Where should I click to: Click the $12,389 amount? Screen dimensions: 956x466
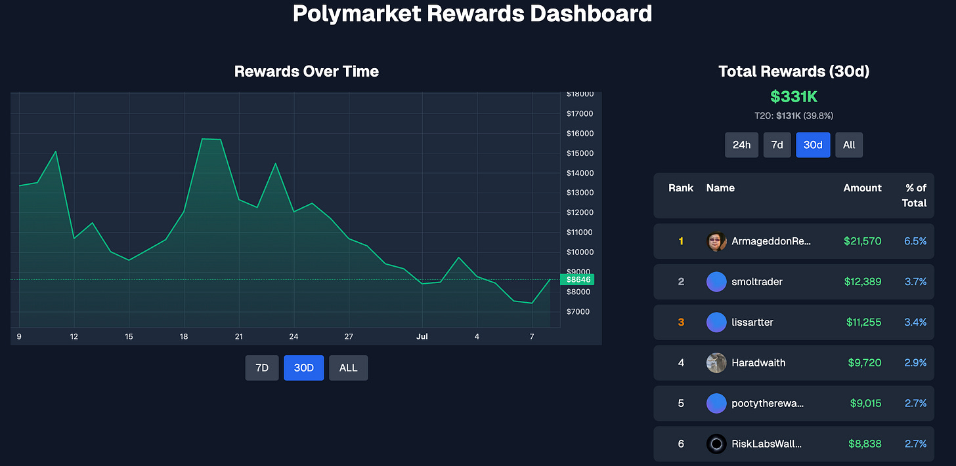863,282
